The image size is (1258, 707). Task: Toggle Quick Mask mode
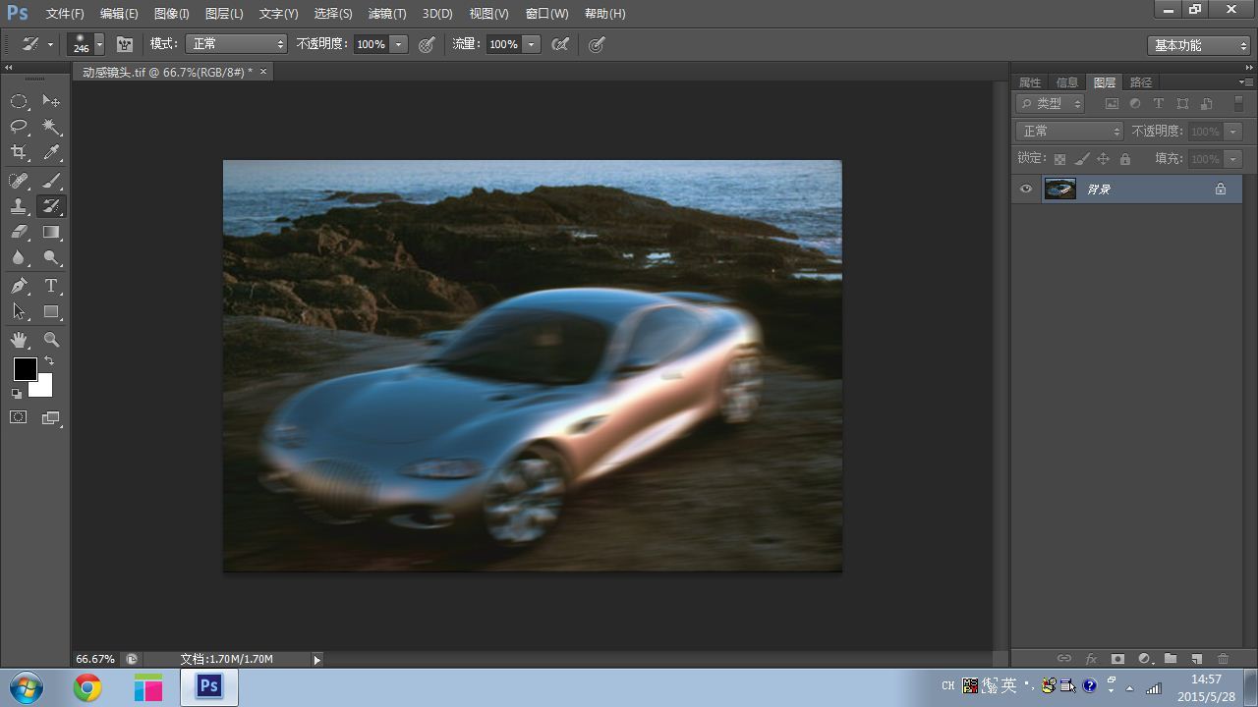tap(19, 417)
